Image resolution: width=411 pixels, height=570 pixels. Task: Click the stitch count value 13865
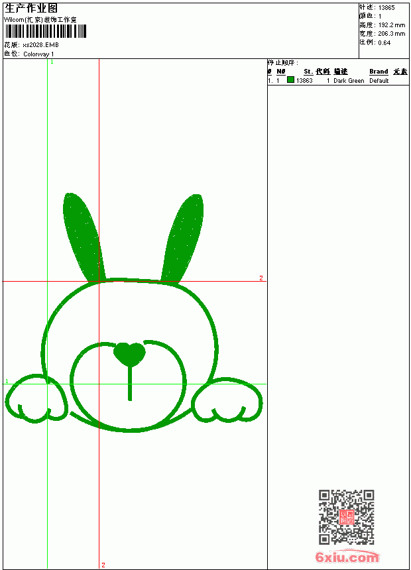(386, 8)
